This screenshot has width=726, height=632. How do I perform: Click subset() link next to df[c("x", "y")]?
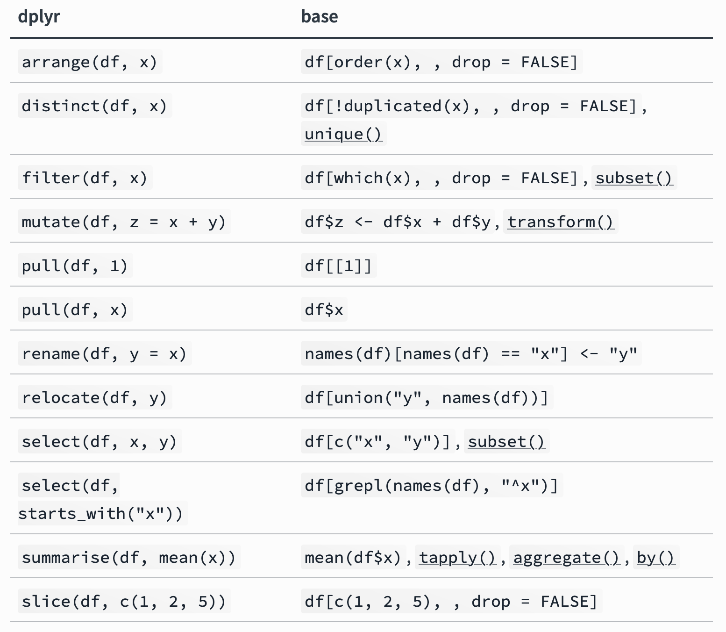(506, 442)
